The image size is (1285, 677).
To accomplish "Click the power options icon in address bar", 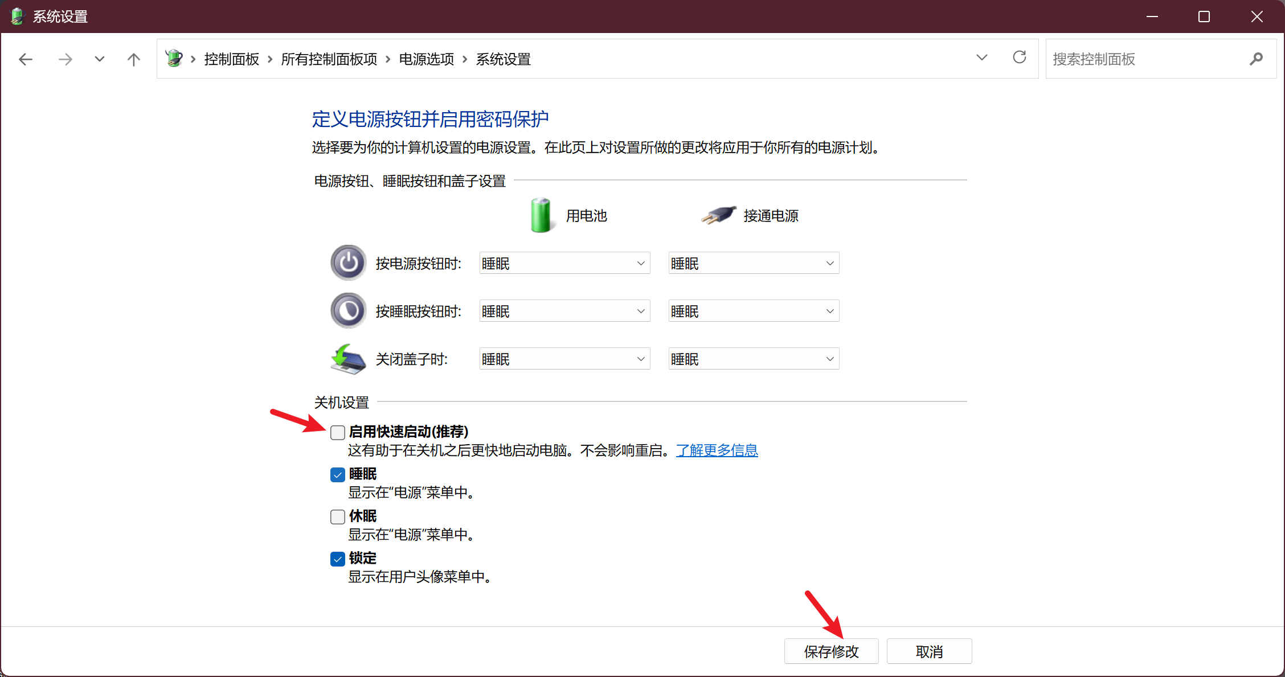I will [x=174, y=59].
